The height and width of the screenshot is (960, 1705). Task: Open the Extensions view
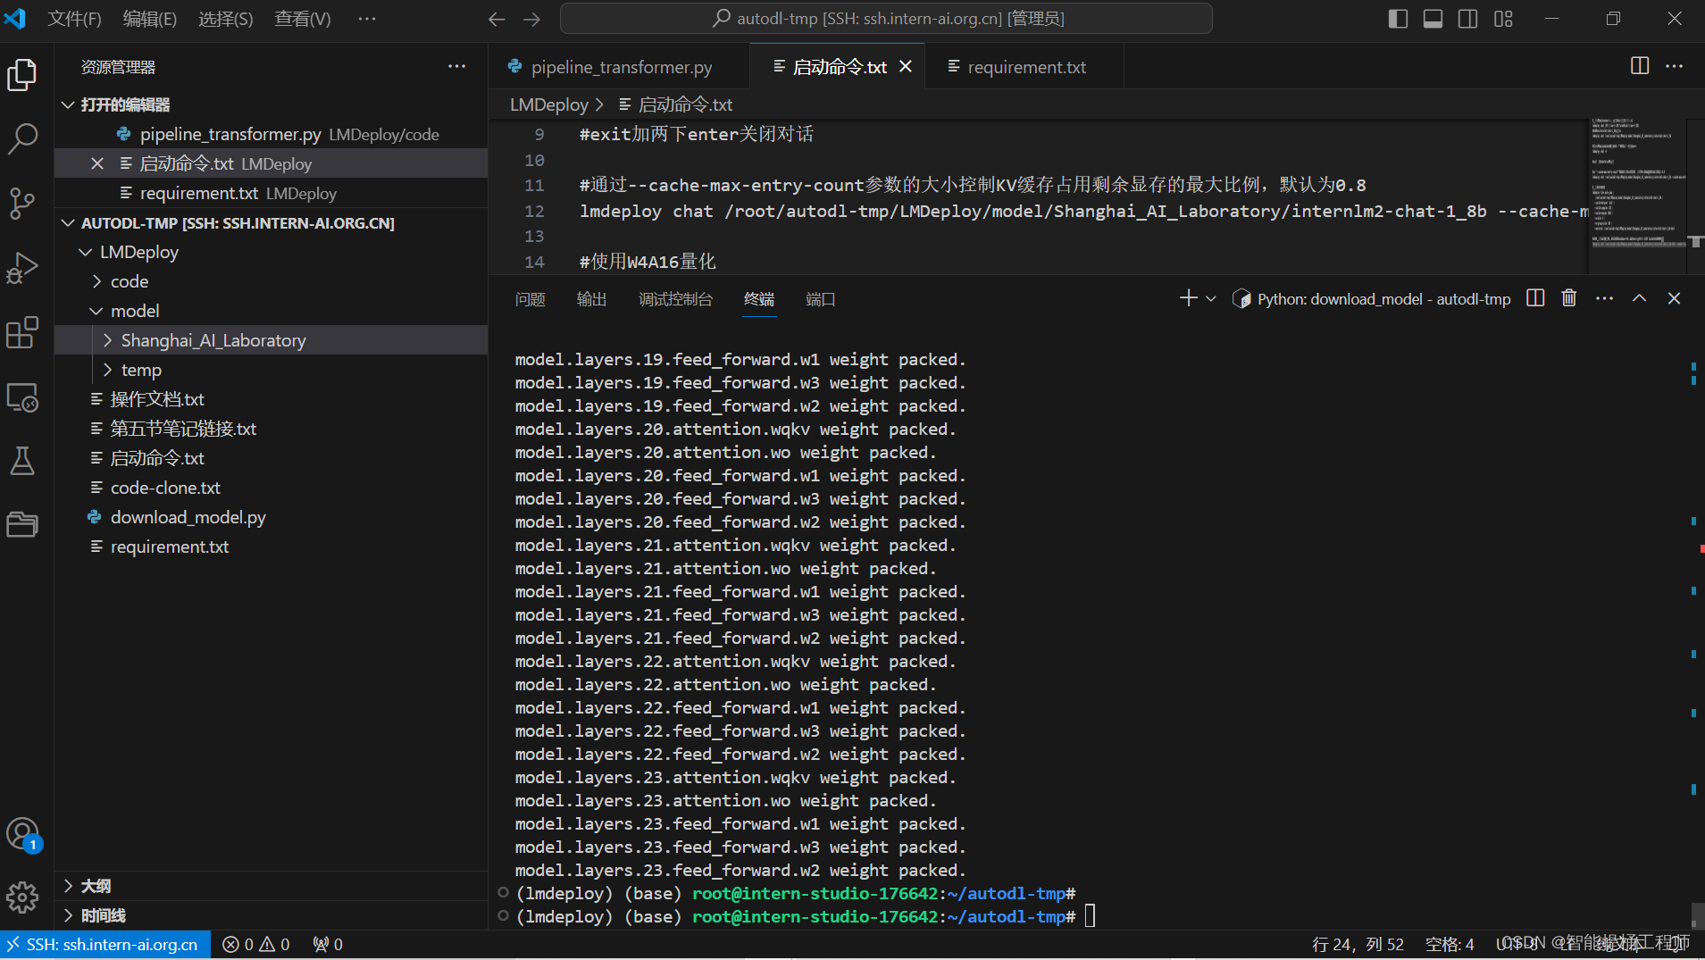pyautogui.click(x=22, y=332)
